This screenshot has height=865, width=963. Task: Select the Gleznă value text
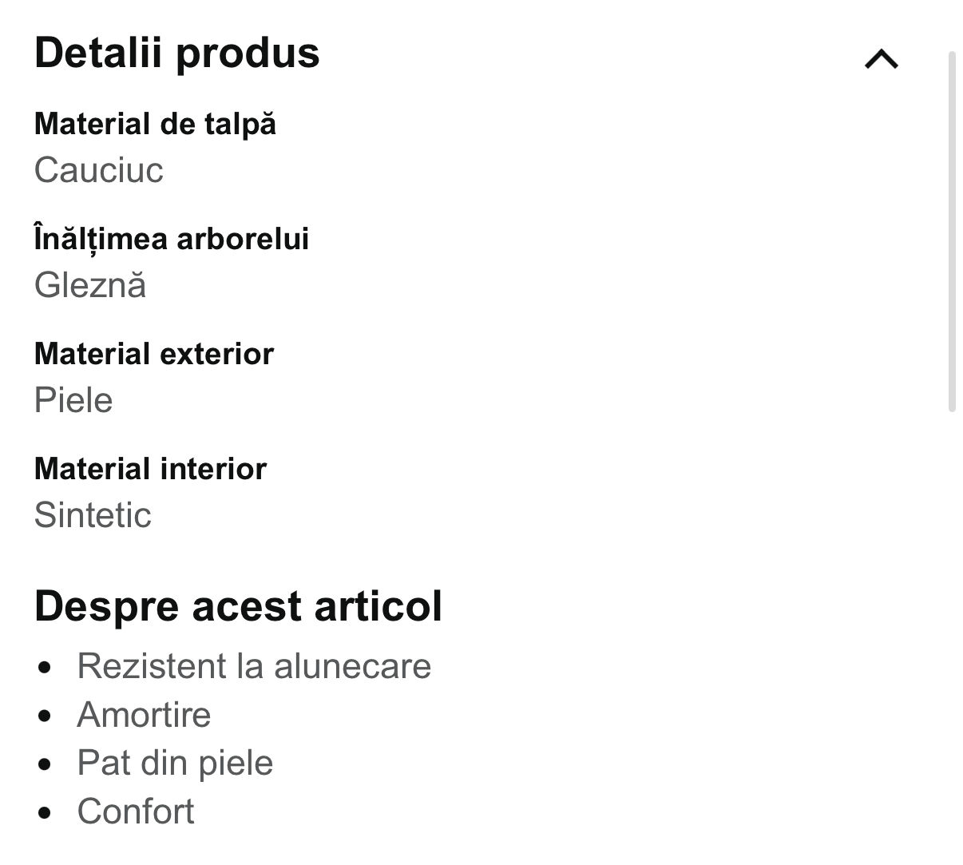(x=90, y=285)
